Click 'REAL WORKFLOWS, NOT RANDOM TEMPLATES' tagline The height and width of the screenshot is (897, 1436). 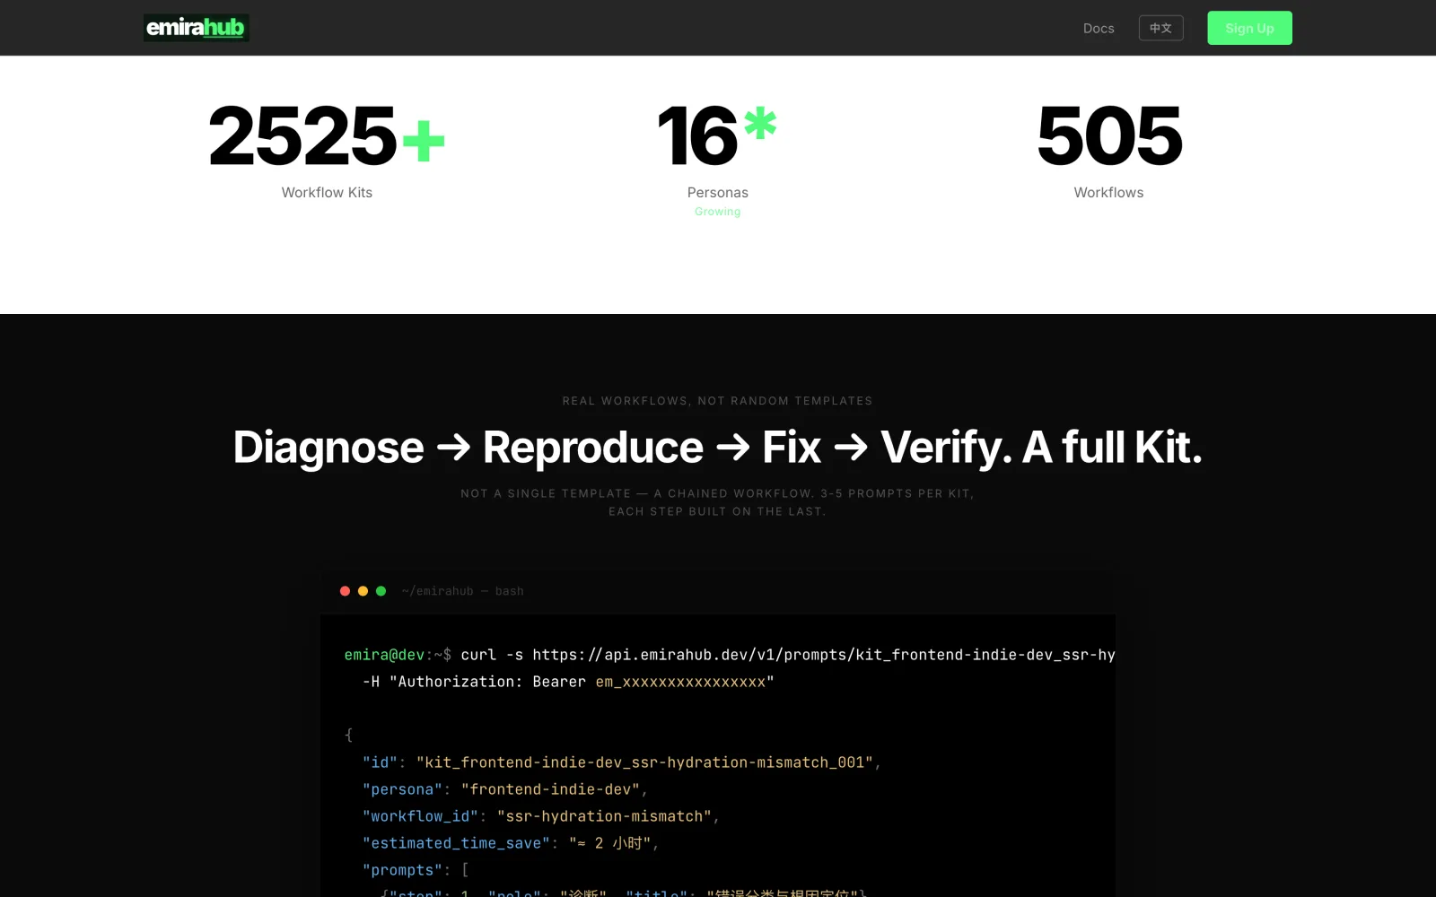(717, 401)
